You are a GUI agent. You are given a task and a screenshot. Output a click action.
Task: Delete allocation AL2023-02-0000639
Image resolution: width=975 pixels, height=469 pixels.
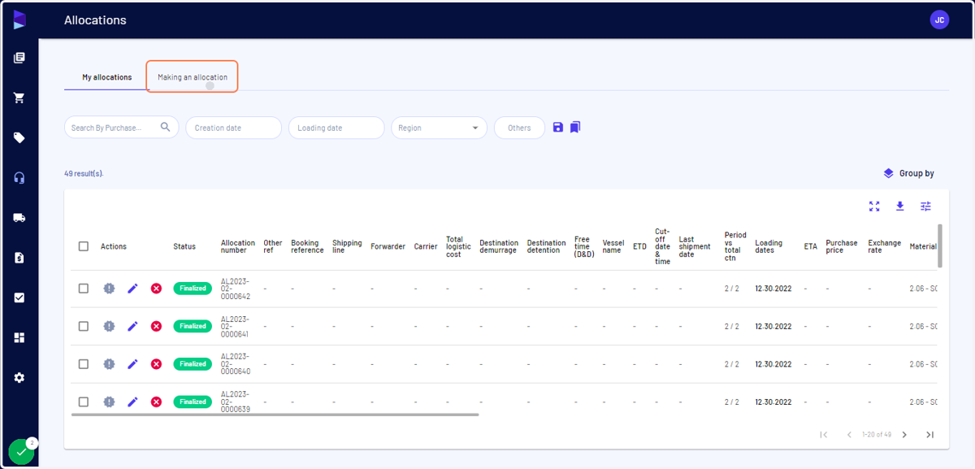156,402
